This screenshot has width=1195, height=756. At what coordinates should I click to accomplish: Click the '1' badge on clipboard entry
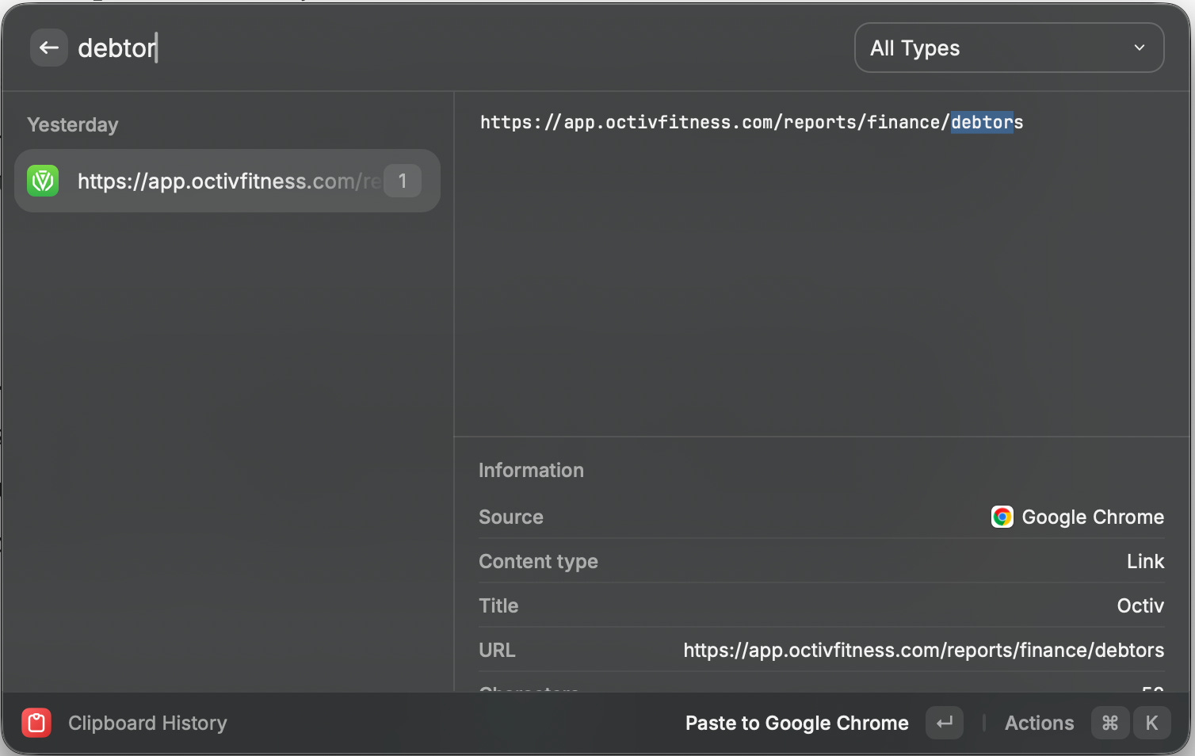click(403, 181)
